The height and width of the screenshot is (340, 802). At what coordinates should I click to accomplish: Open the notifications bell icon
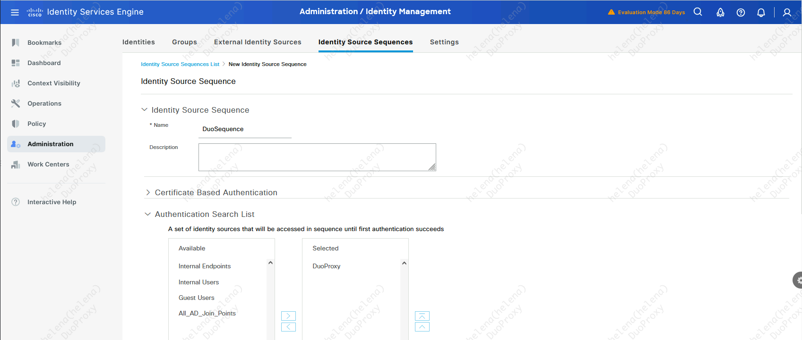[761, 12]
